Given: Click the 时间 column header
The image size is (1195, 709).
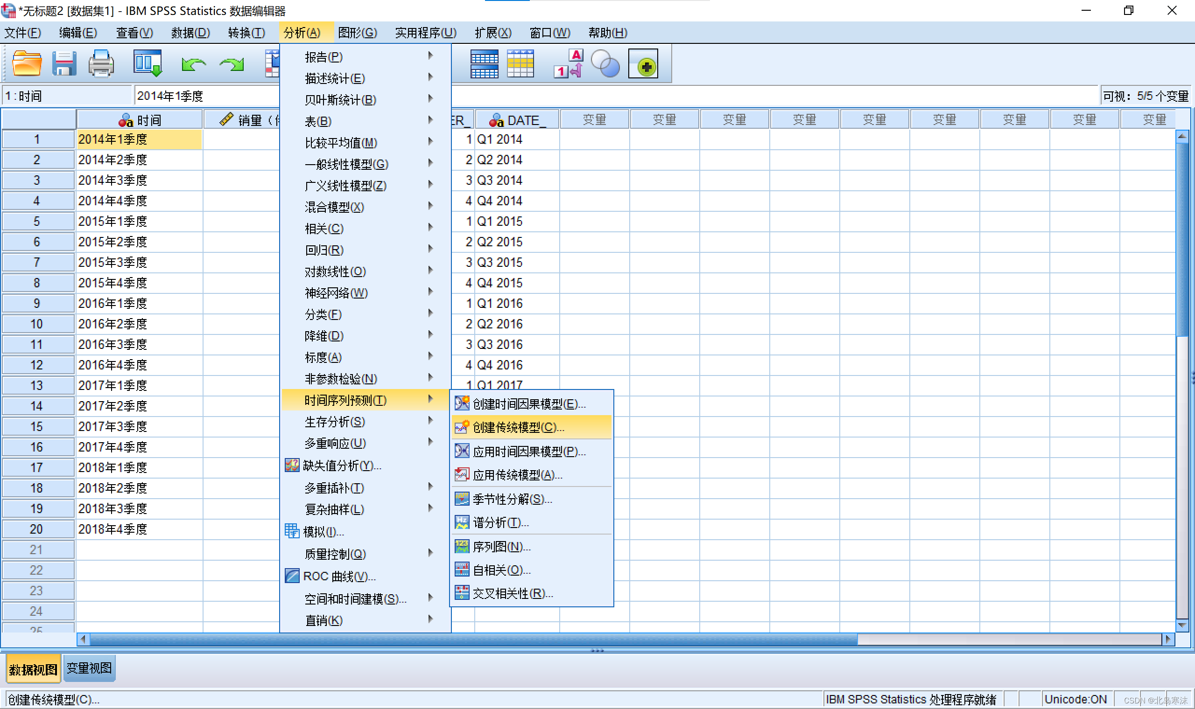Looking at the screenshot, I should coord(140,120).
